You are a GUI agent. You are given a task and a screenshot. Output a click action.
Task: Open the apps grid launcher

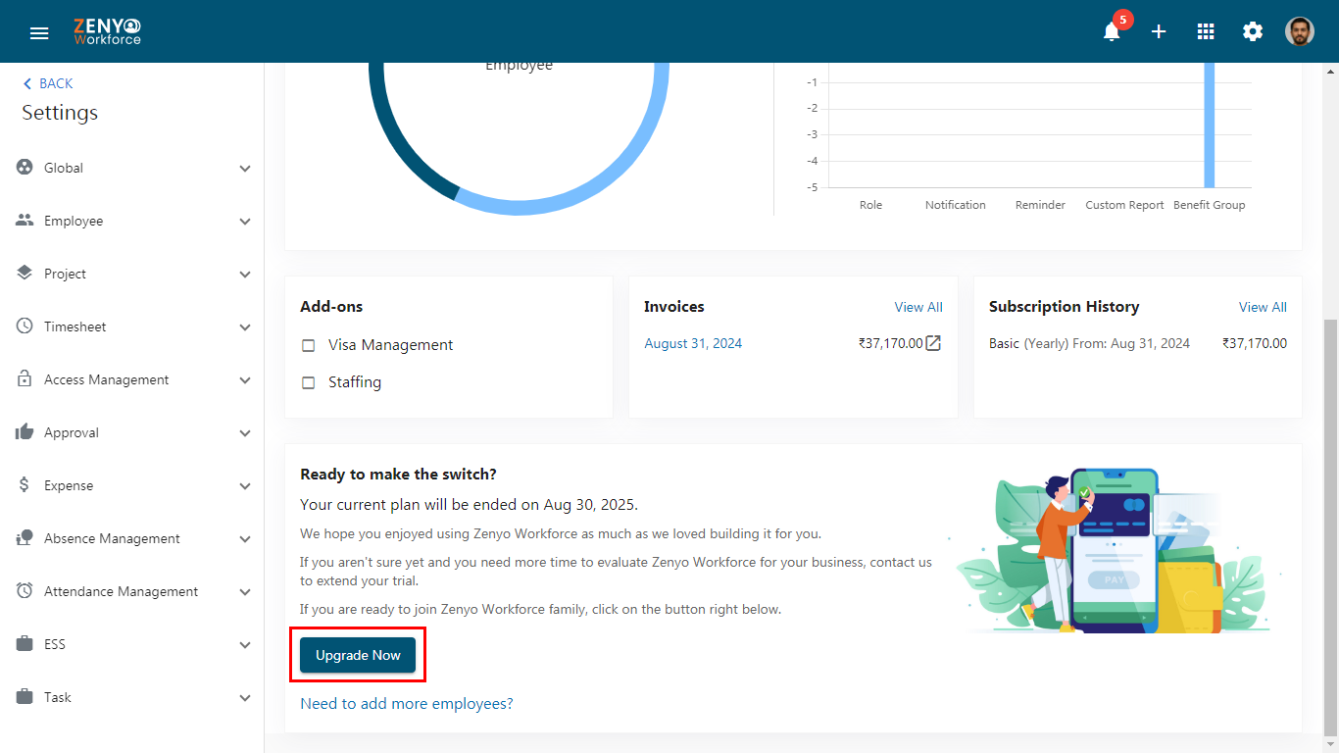pos(1206,31)
